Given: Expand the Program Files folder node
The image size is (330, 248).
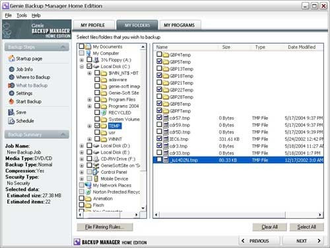Looking at the screenshot, I should (90, 100).
